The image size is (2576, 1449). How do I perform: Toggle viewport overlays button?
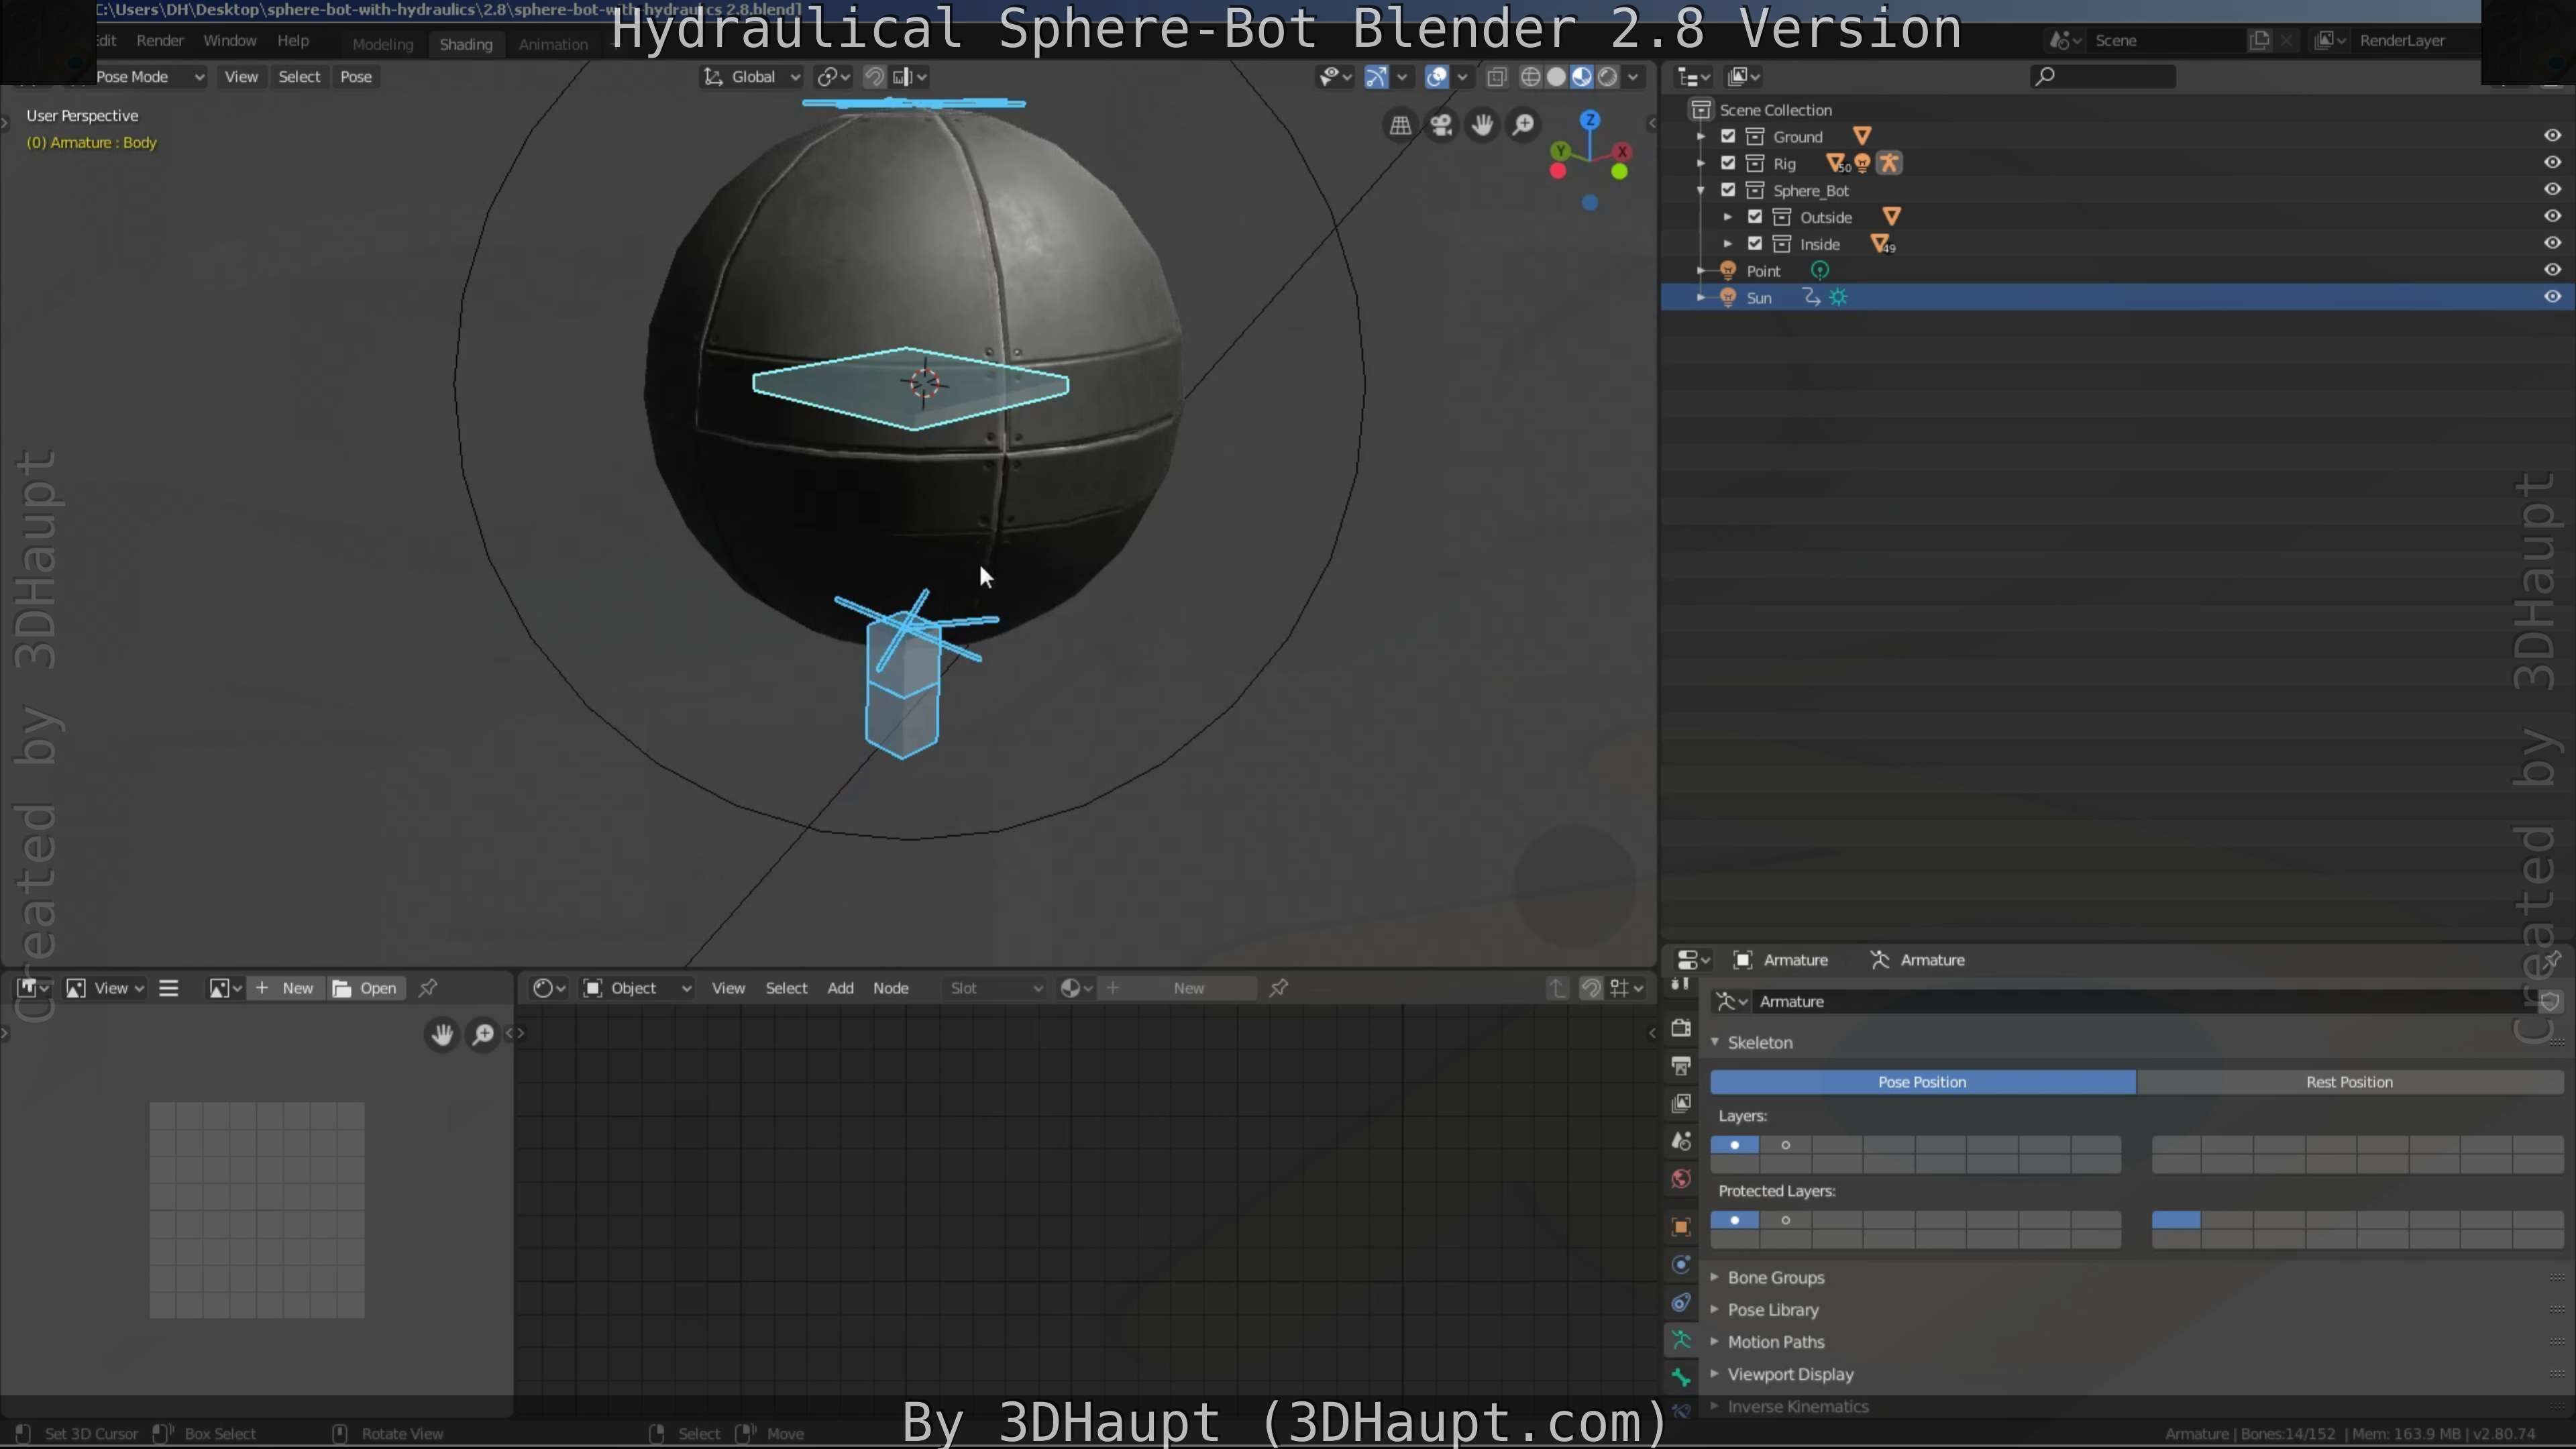1437,77
